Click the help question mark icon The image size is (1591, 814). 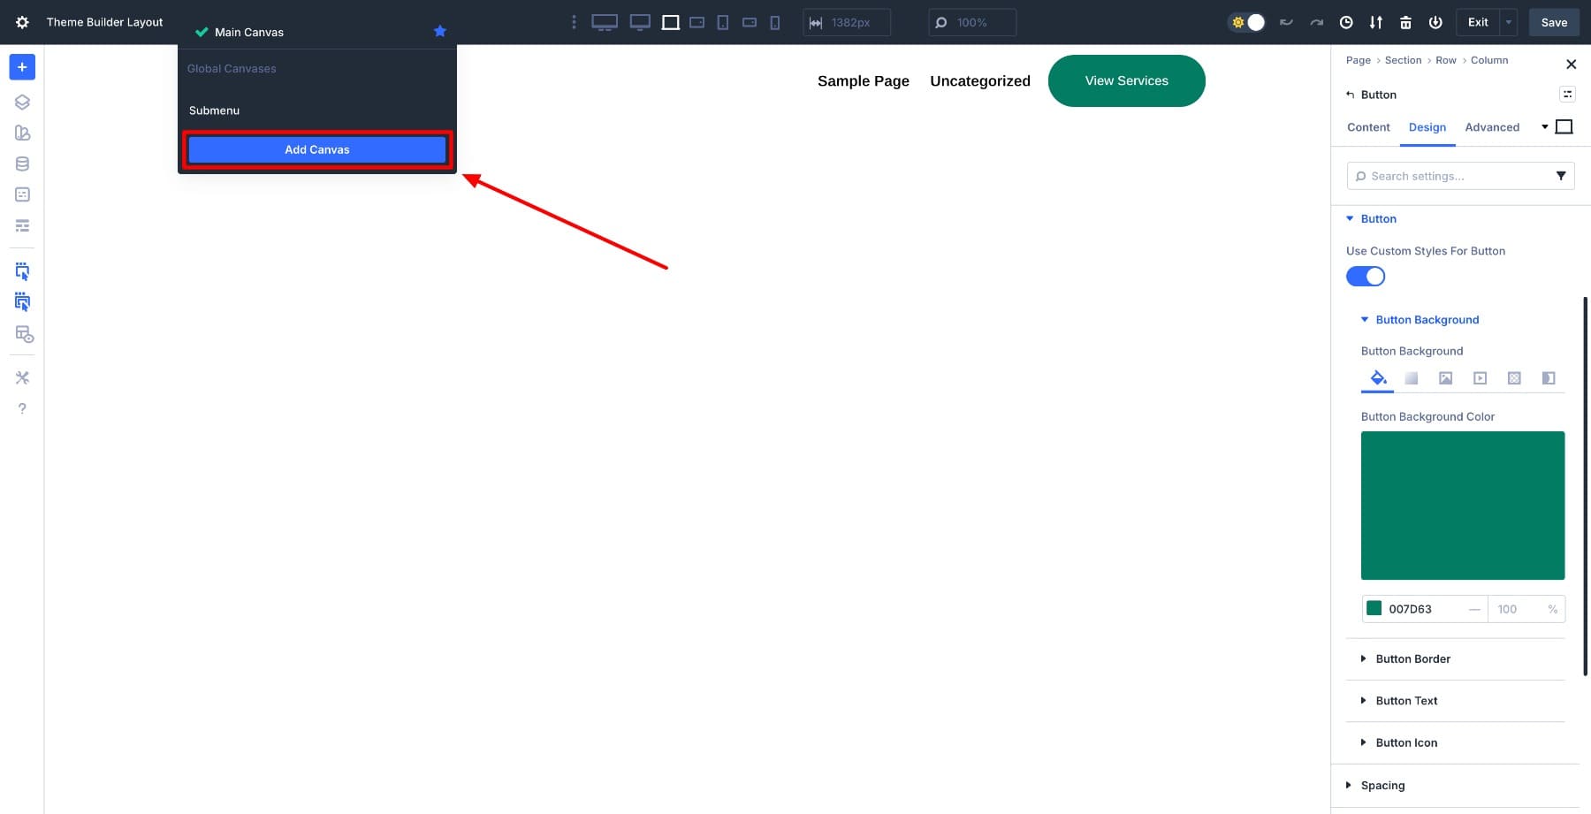pyautogui.click(x=22, y=407)
